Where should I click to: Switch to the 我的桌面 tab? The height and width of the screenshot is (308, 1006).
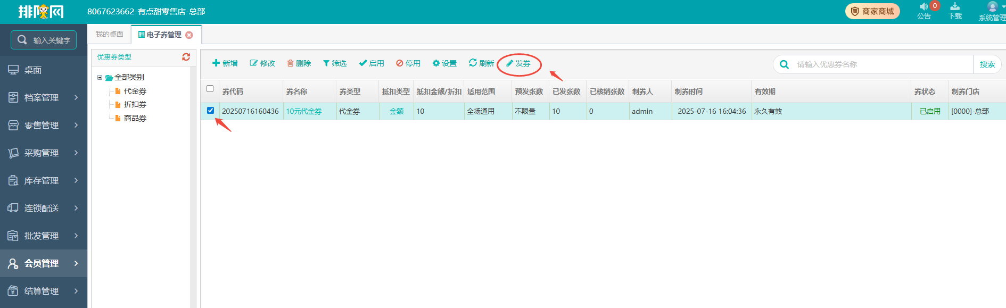pyautogui.click(x=109, y=34)
